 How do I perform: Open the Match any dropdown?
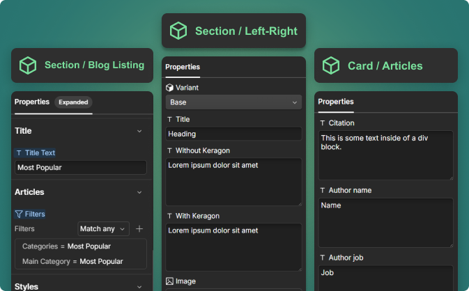[x=103, y=229]
